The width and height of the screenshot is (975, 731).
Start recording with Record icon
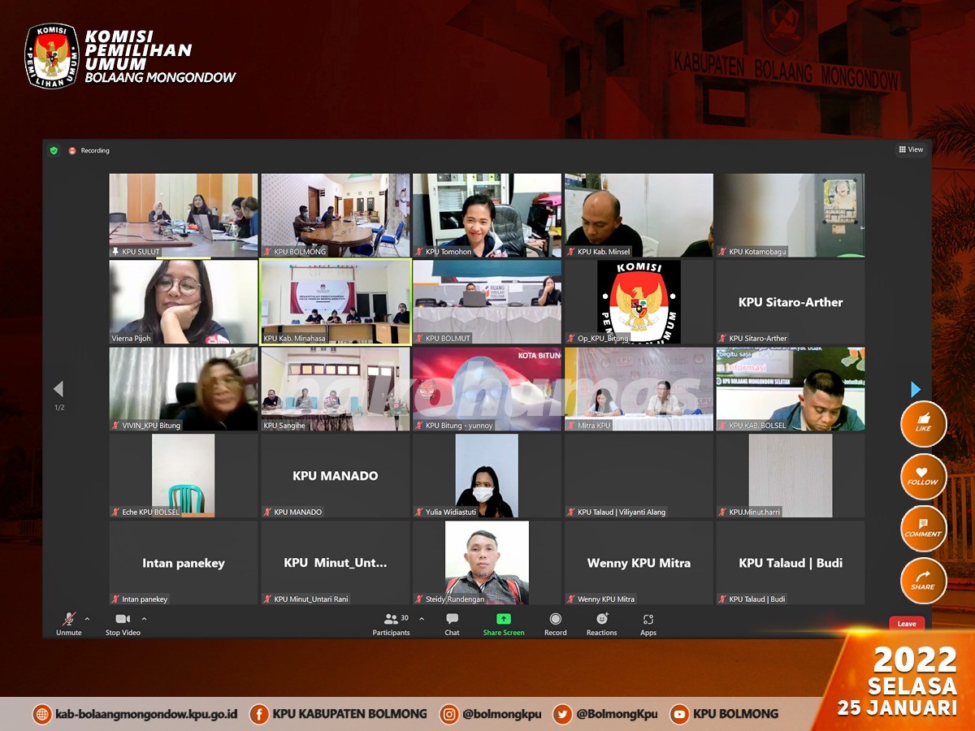click(555, 620)
